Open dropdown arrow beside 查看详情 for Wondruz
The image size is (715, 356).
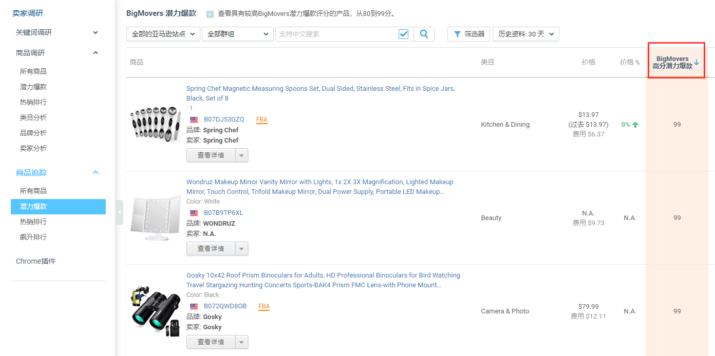click(241, 249)
